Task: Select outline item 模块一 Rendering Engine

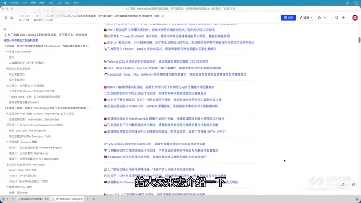Action: pos(36,148)
